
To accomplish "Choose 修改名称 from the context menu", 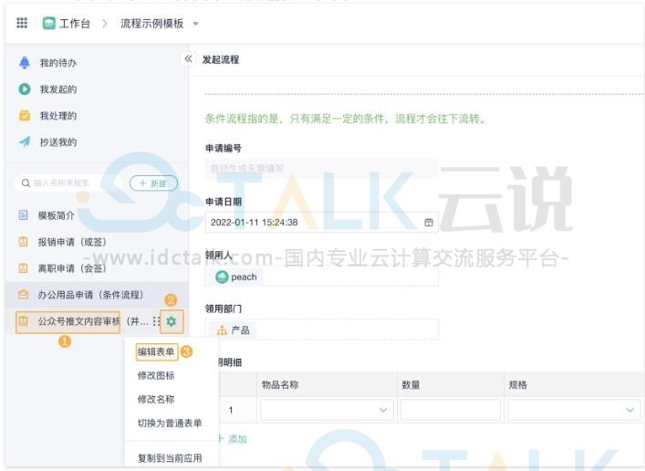I will coord(156,399).
